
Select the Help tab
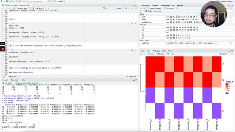pyautogui.click(x=164, y=51)
